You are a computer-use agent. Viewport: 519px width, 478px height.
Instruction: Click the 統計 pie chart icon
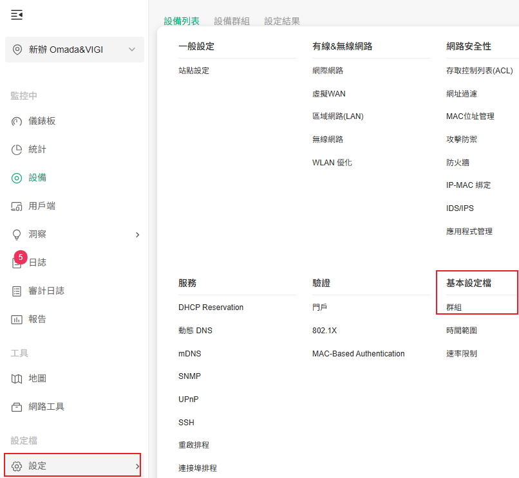coord(17,149)
